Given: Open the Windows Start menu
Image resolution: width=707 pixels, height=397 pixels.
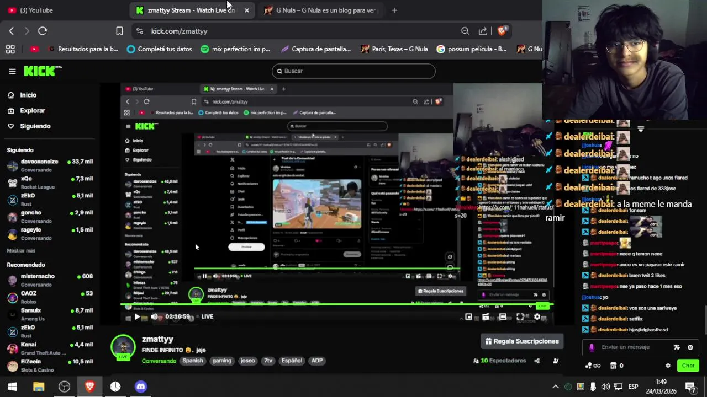Looking at the screenshot, I should tap(12, 387).
